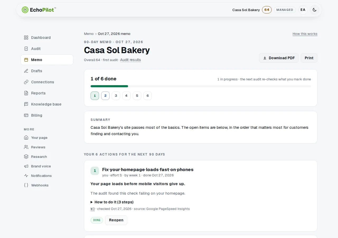
Task: Click the Connections link icon in sidebar
Action: (x=26, y=82)
